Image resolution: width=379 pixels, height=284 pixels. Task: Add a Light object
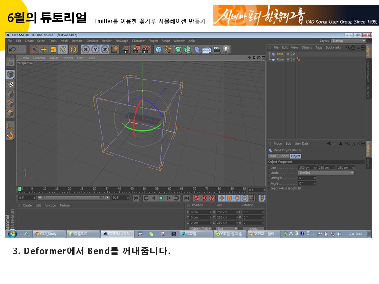(x=226, y=50)
